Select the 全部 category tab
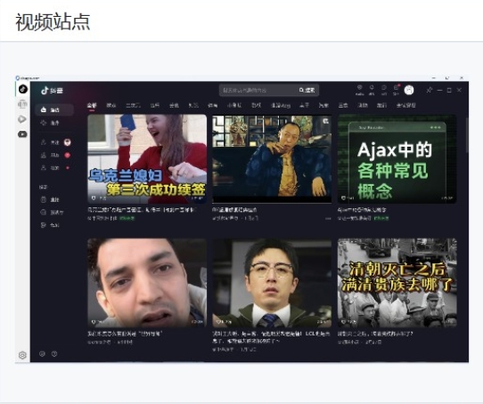Viewport: 483px width, 404px height. point(92,106)
